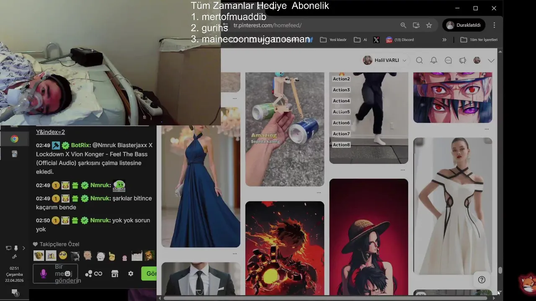Open Tüm Yer İşaretleri folder
The width and height of the screenshot is (536, 301).
(479, 40)
